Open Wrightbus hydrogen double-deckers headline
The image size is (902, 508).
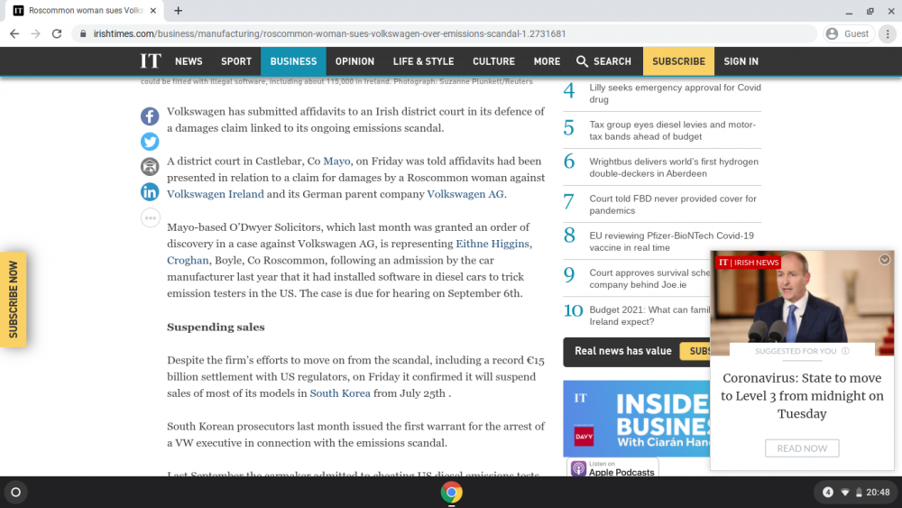click(674, 168)
